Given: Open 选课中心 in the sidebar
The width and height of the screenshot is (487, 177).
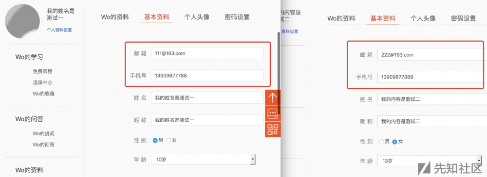Looking at the screenshot, I should (x=42, y=82).
